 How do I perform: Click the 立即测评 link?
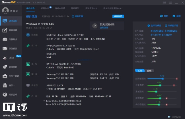point(104,28)
